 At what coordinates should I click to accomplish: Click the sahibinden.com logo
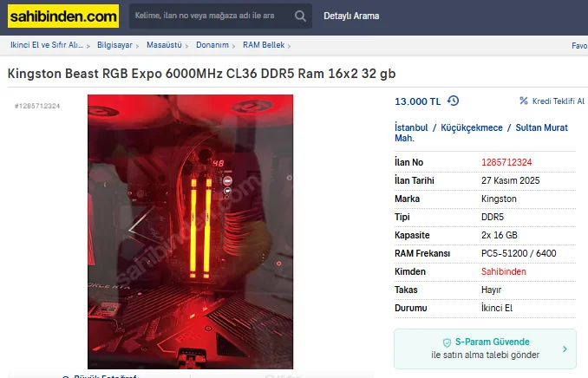(63, 16)
